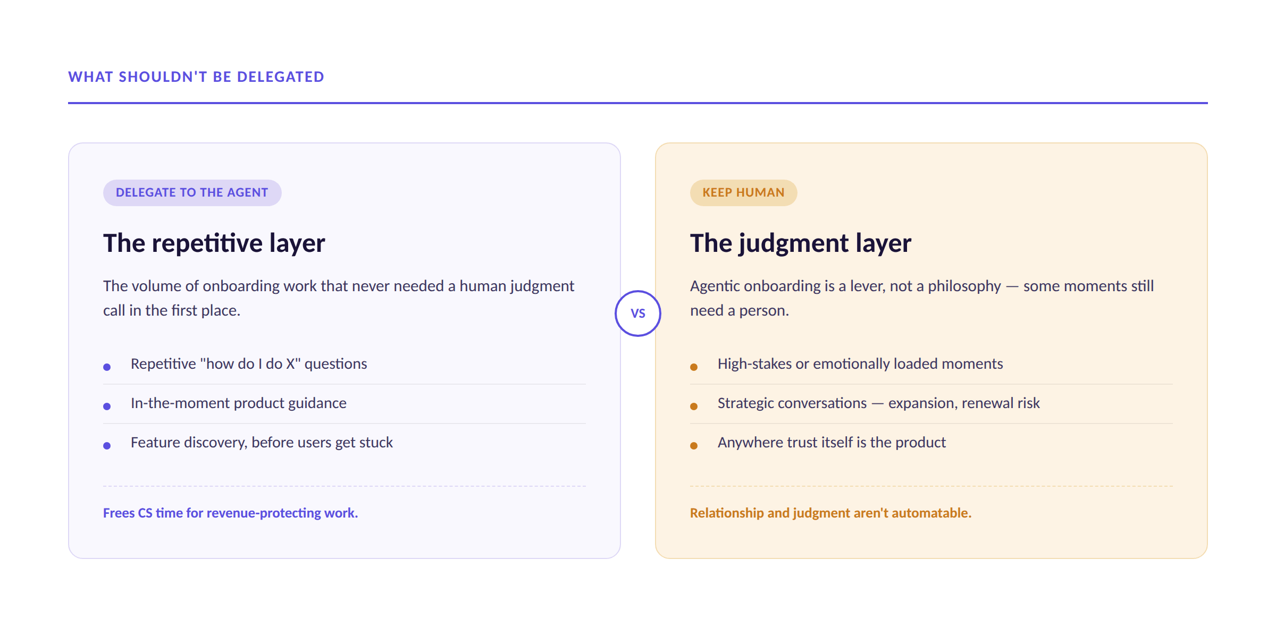Click the bullet before Repetitive questions item
This screenshot has height=627, width=1276.
tap(107, 367)
